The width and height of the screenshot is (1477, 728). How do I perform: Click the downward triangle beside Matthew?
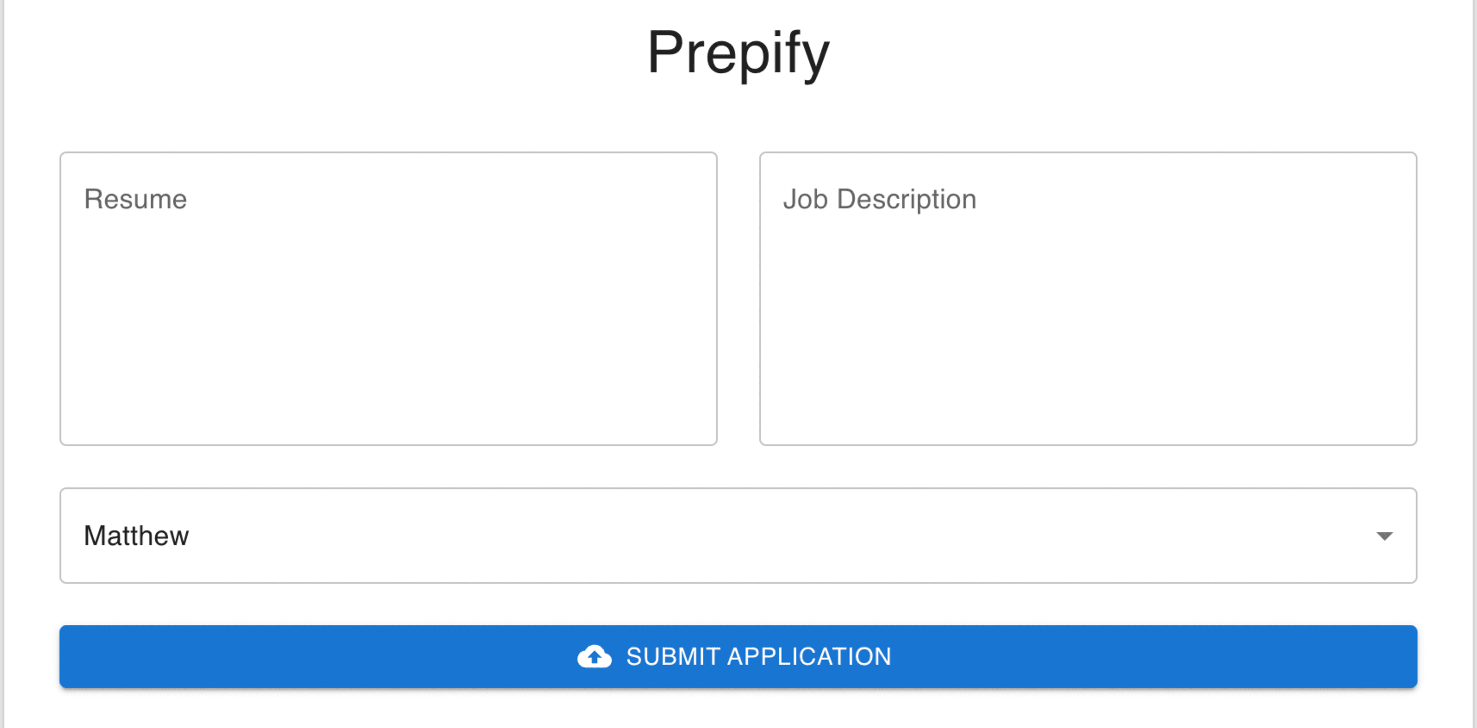click(1384, 536)
